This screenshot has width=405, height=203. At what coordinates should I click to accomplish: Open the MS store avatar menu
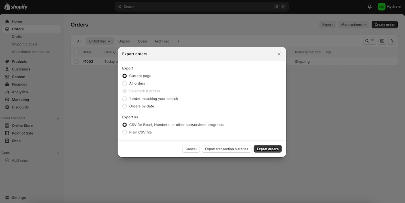pos(381,7)
